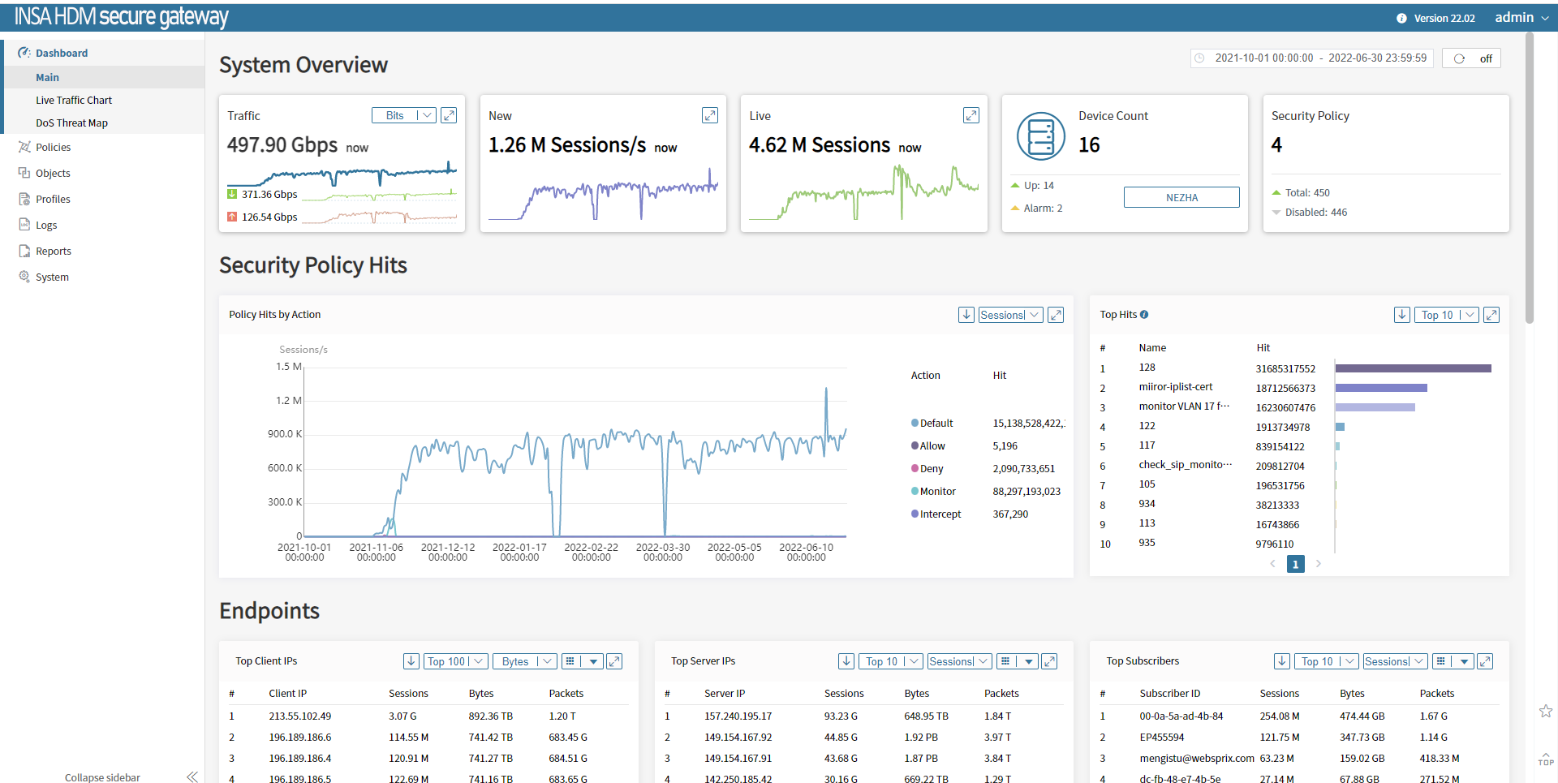Click the NEZHA device button

[x=1181, y=197]
